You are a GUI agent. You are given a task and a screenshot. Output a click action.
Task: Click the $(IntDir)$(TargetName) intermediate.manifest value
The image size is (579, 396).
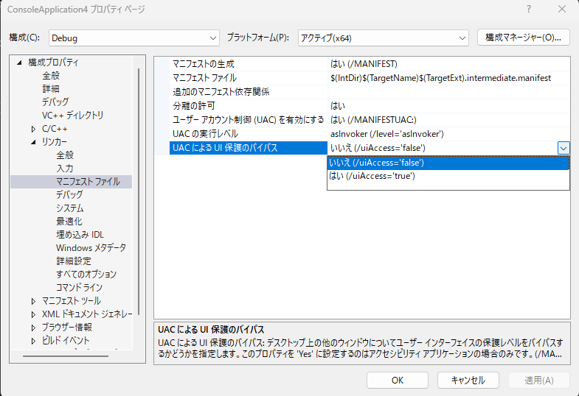[440, 78]
